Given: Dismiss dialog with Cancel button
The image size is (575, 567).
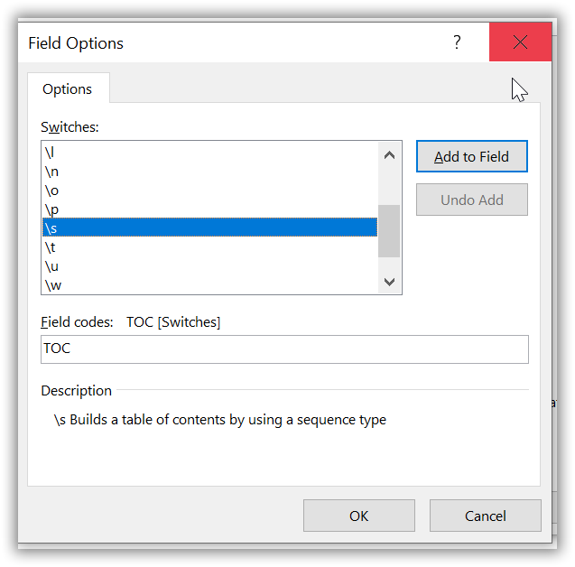Looking at the screenshot, I should (x=485, y=516).
